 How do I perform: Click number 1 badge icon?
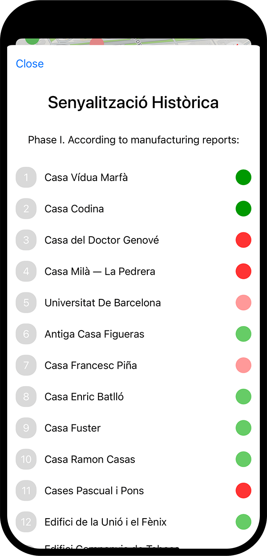[x=26, y=177]
